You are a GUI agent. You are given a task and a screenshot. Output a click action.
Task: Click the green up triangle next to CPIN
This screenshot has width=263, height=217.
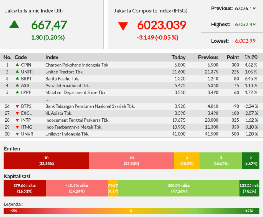click(17, 65)
